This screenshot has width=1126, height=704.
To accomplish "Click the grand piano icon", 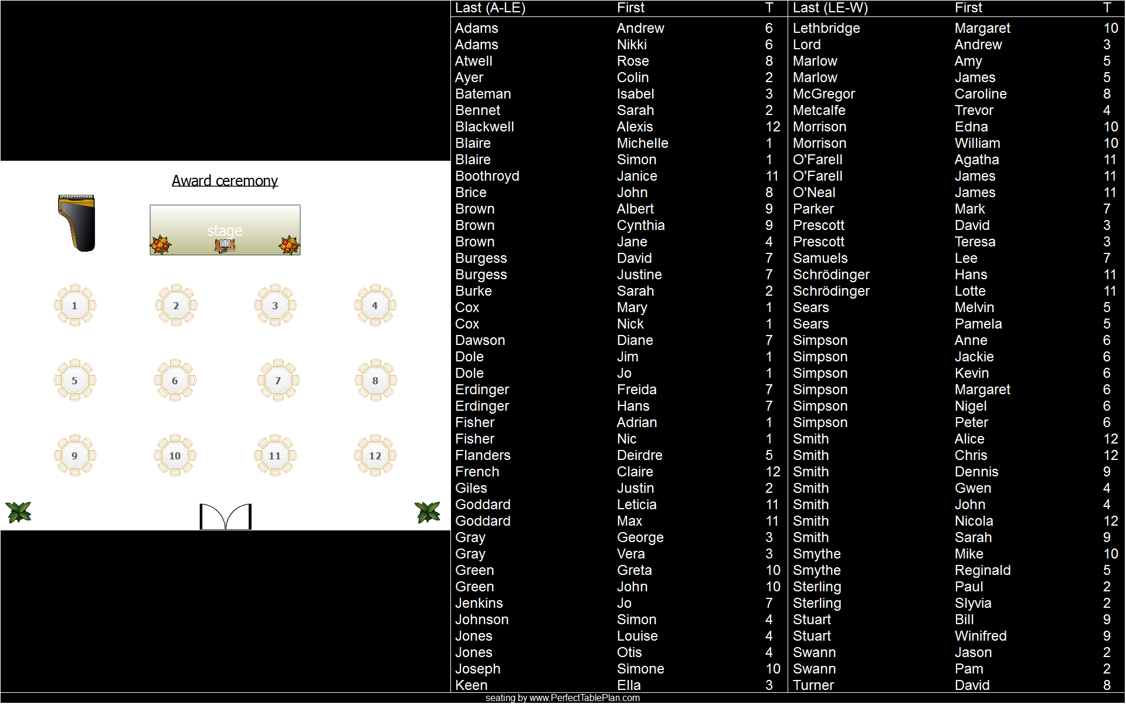I will 77,223.
